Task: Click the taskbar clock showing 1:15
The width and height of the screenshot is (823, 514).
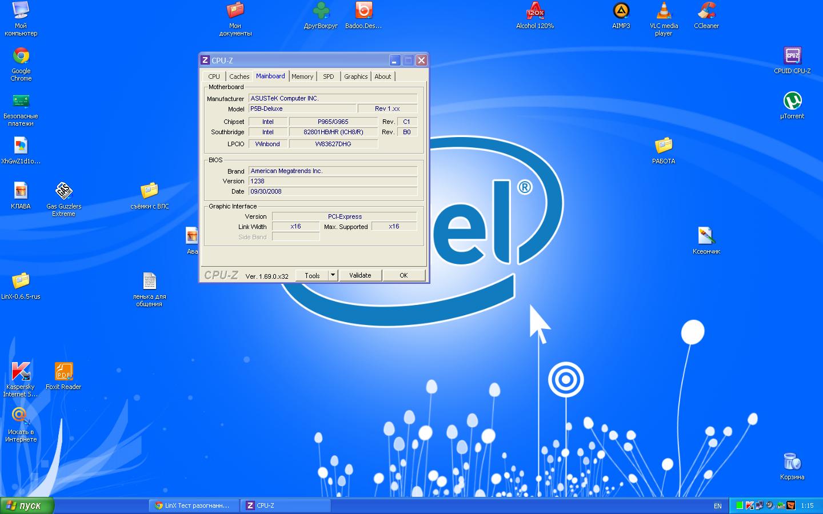Action: click(x=807, y=505)
